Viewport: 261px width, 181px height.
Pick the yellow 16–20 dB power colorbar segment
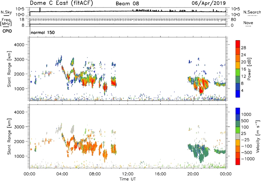coord(238,65)
